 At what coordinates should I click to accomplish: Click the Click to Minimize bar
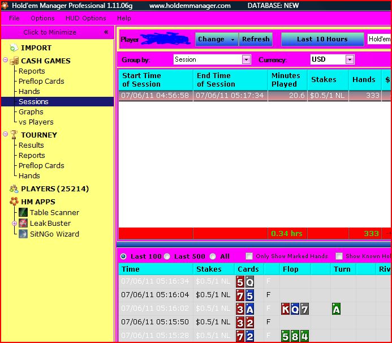tap(57, 32)
